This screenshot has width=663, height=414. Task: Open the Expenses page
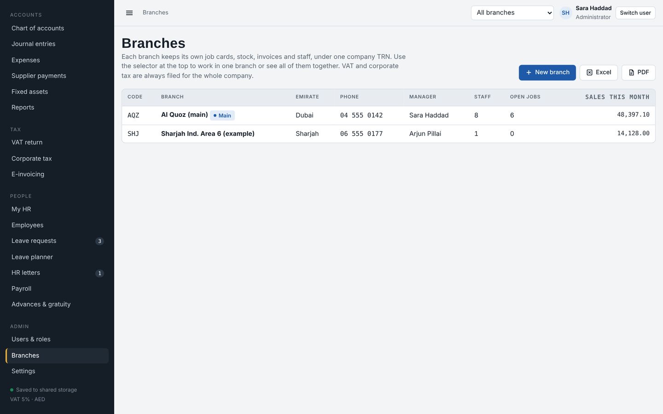click(57, 60)
